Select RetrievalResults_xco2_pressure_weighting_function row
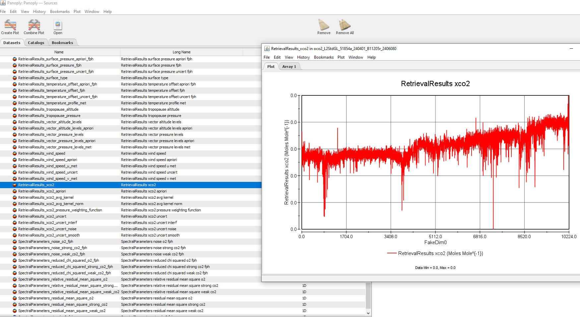This screenshot has height=317, width=580. (131, 210)
